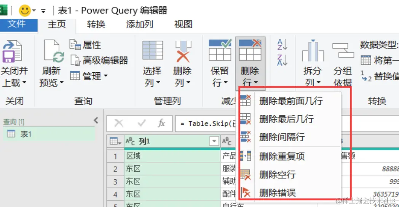This screenshot has height=207, width=399.
Task: Expand the 删除列 dropdown arrow
Action: (188, 83)
